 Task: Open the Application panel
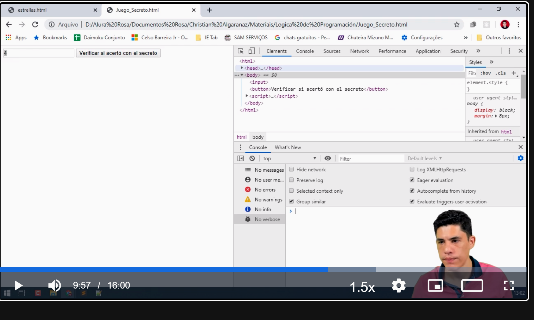pyautogui.click(x=428, y=51)
